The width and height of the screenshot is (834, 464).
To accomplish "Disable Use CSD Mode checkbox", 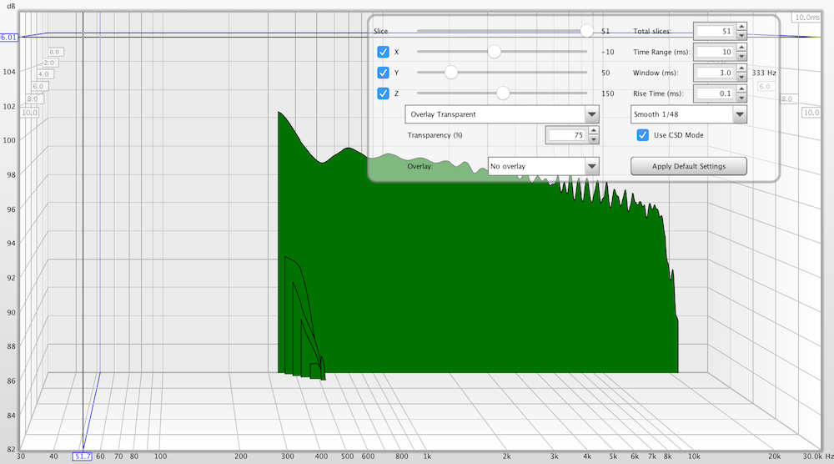I will 642,134.
